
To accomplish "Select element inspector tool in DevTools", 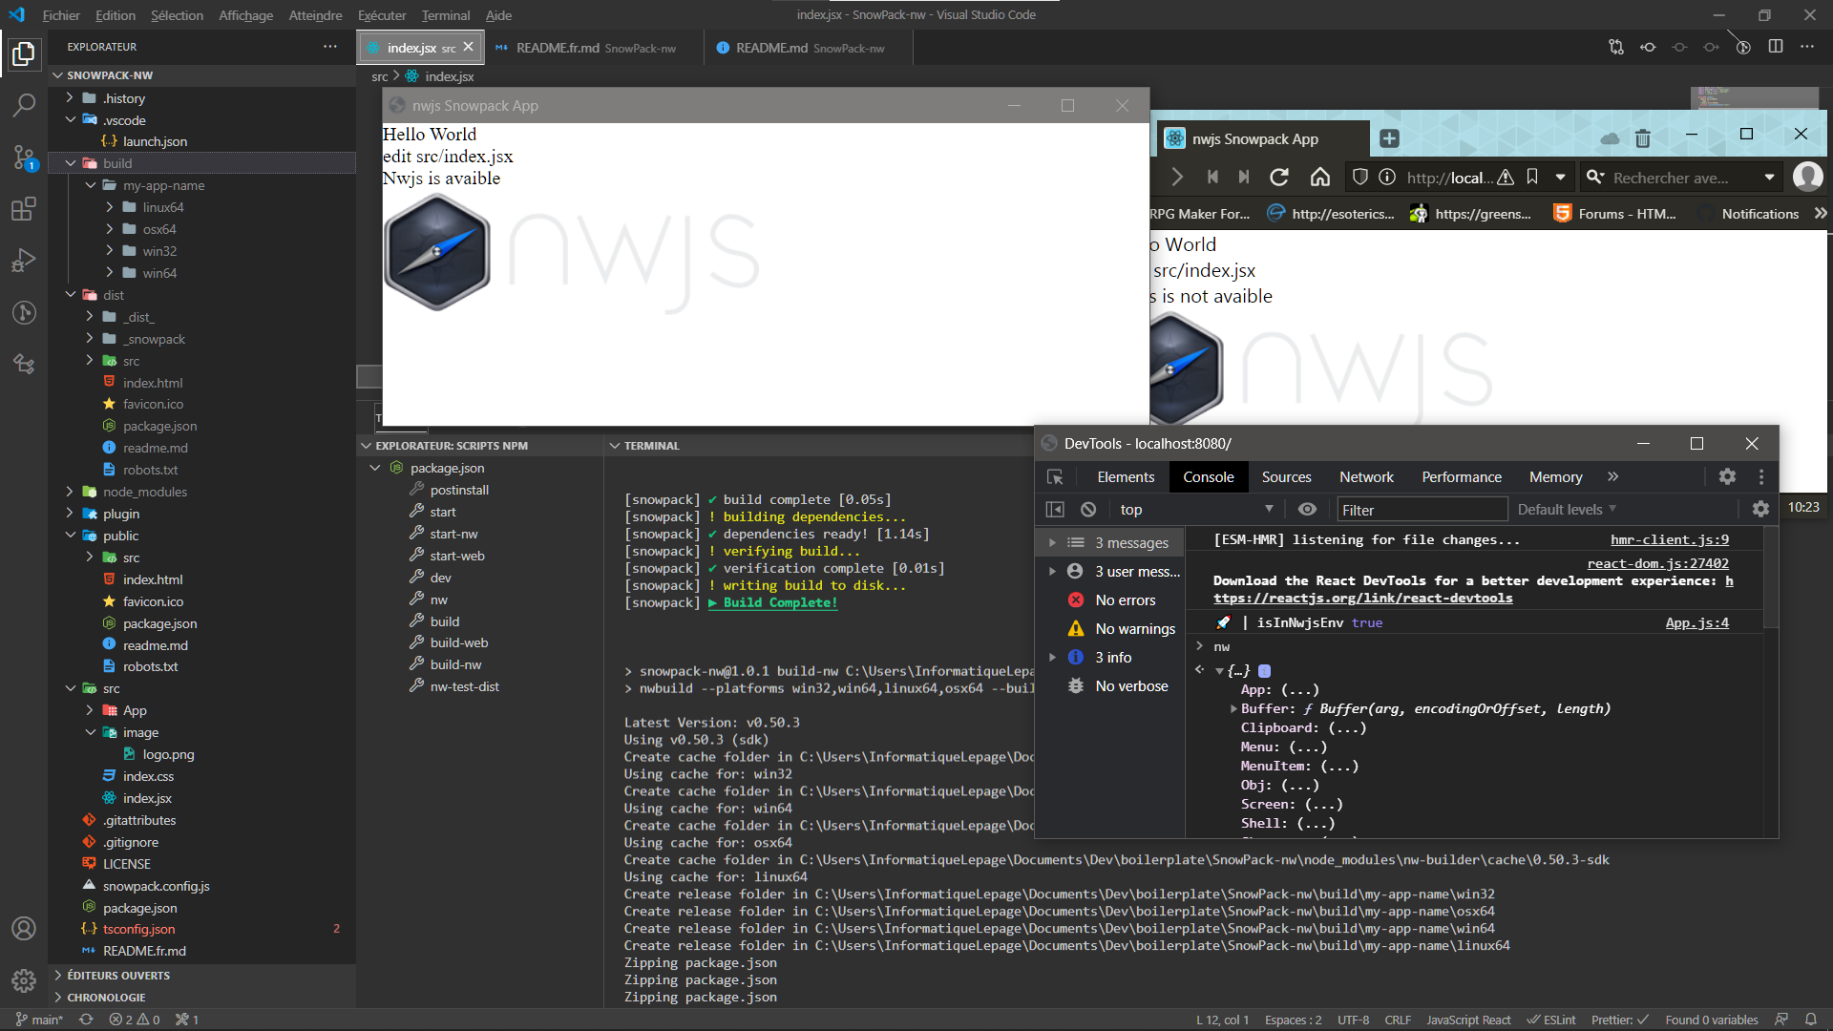I will coord(1055,477).
